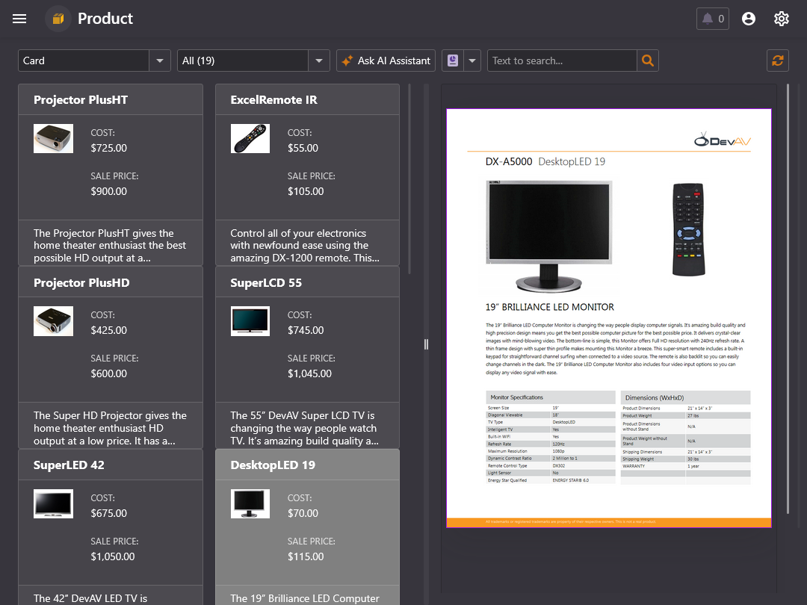Click the Product box logo icon
Image resolution: width=807 pixels, height=605 pixels.
58,19
